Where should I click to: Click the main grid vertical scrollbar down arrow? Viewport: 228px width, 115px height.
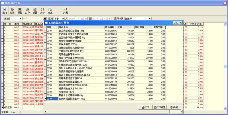pyautogui.click(x=225, y=108)
